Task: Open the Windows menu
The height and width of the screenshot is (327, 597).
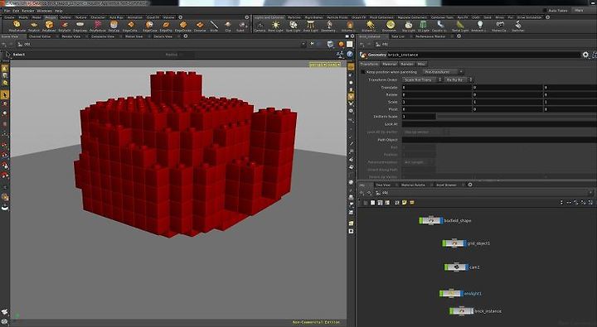Action: [x=44, y=11]
